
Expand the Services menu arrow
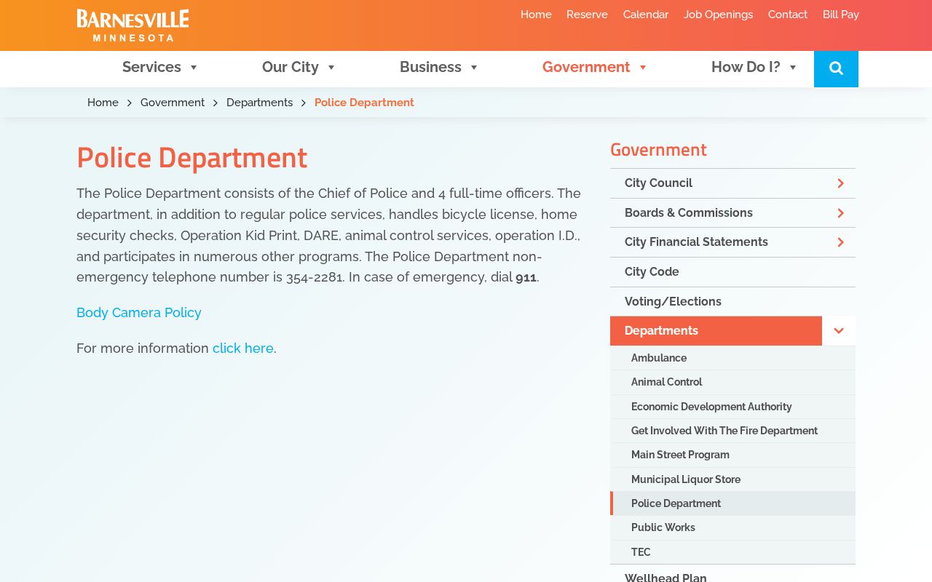(194, 68)
